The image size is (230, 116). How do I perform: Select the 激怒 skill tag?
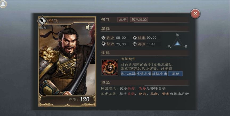click(175, 74)
